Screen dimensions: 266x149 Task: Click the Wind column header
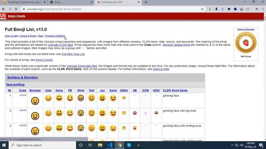pyautogui.click(x=81, y=91)
